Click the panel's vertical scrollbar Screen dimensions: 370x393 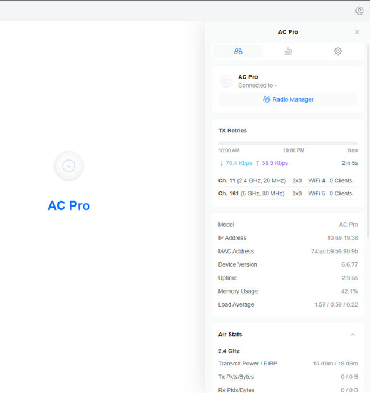coord(368,141)
